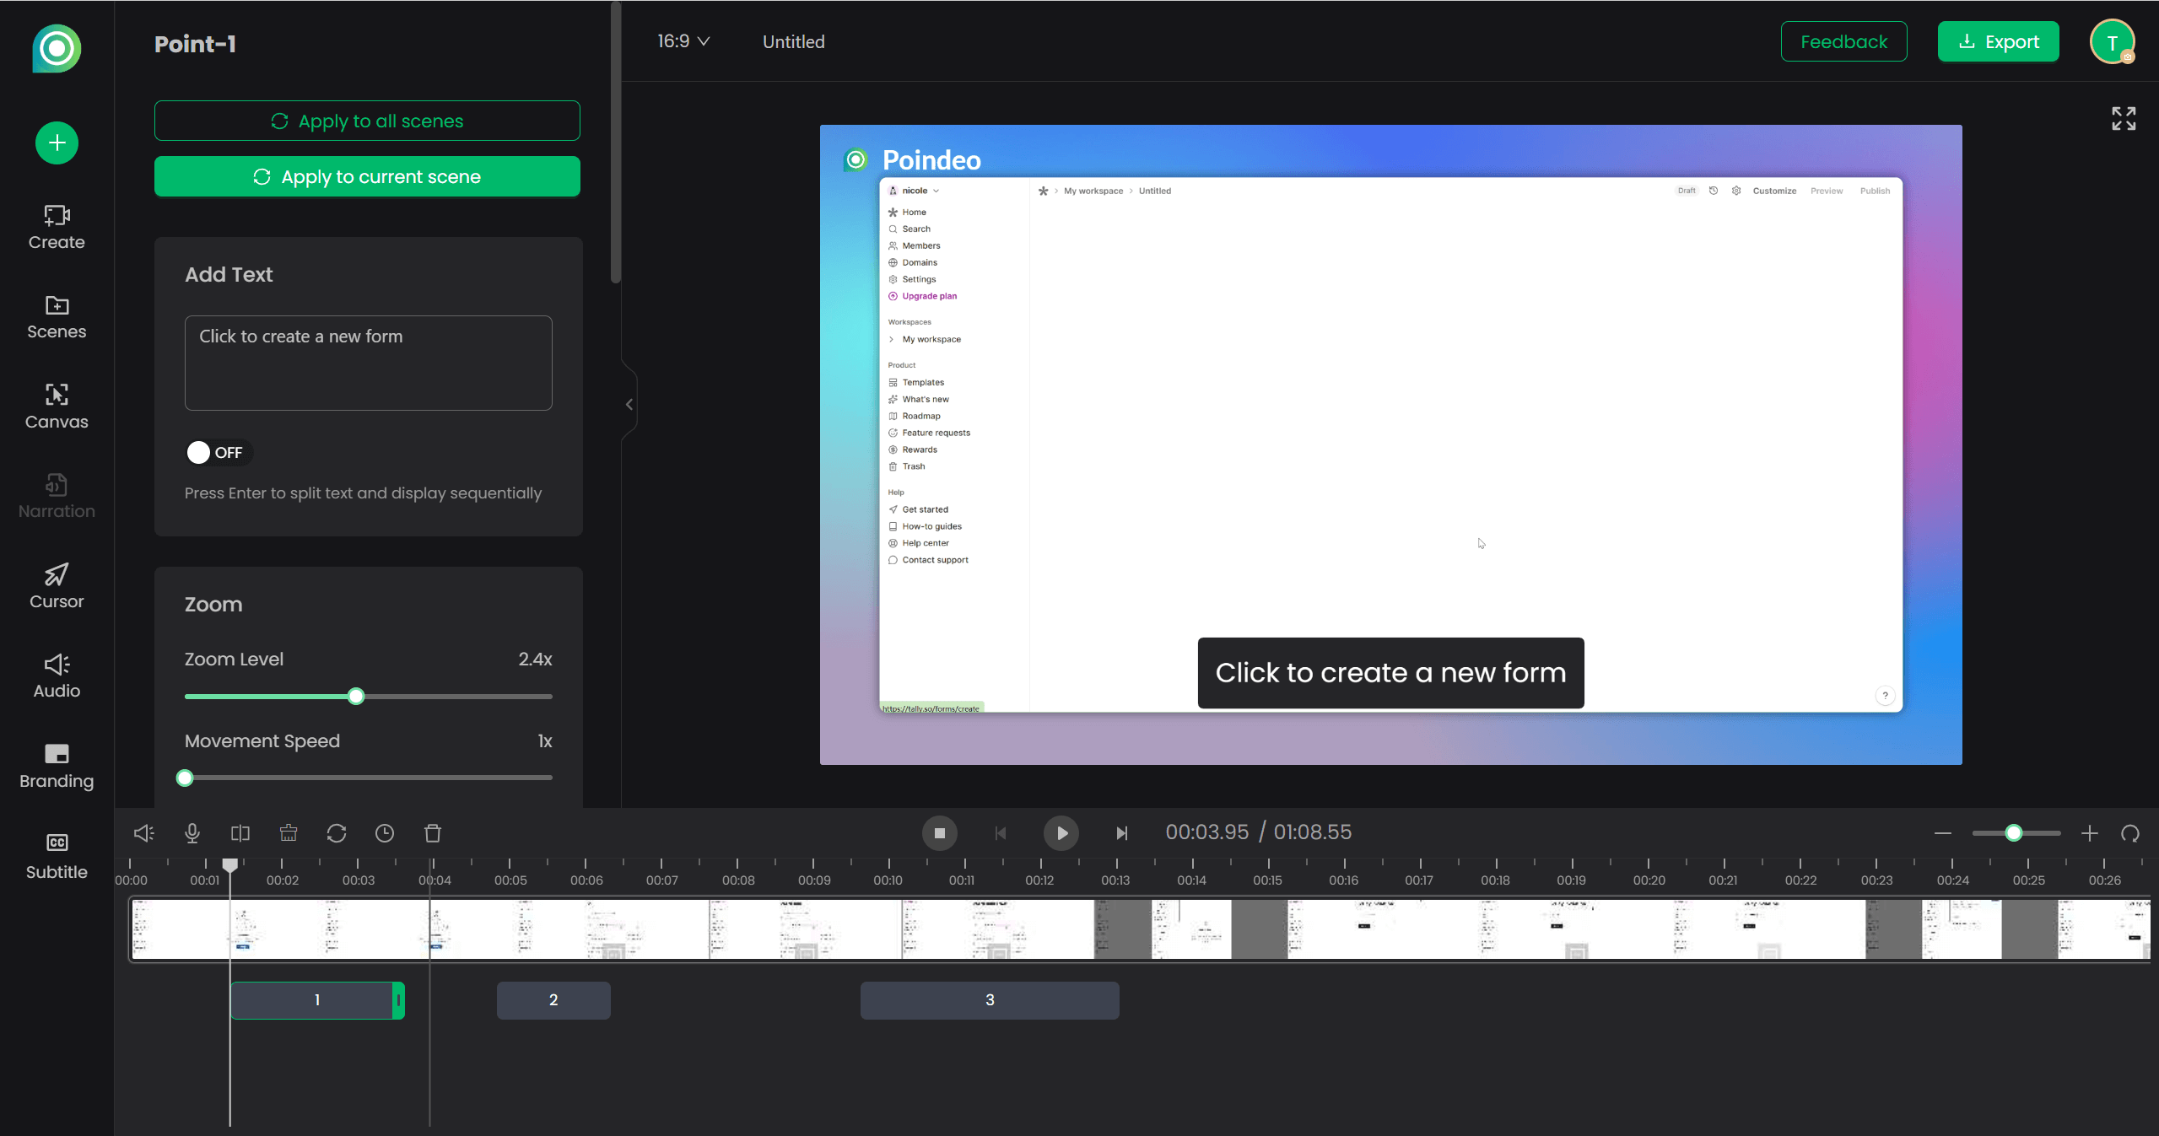2159x1136 pixels.
Task: Click the split clip icon
Action: 240,833
